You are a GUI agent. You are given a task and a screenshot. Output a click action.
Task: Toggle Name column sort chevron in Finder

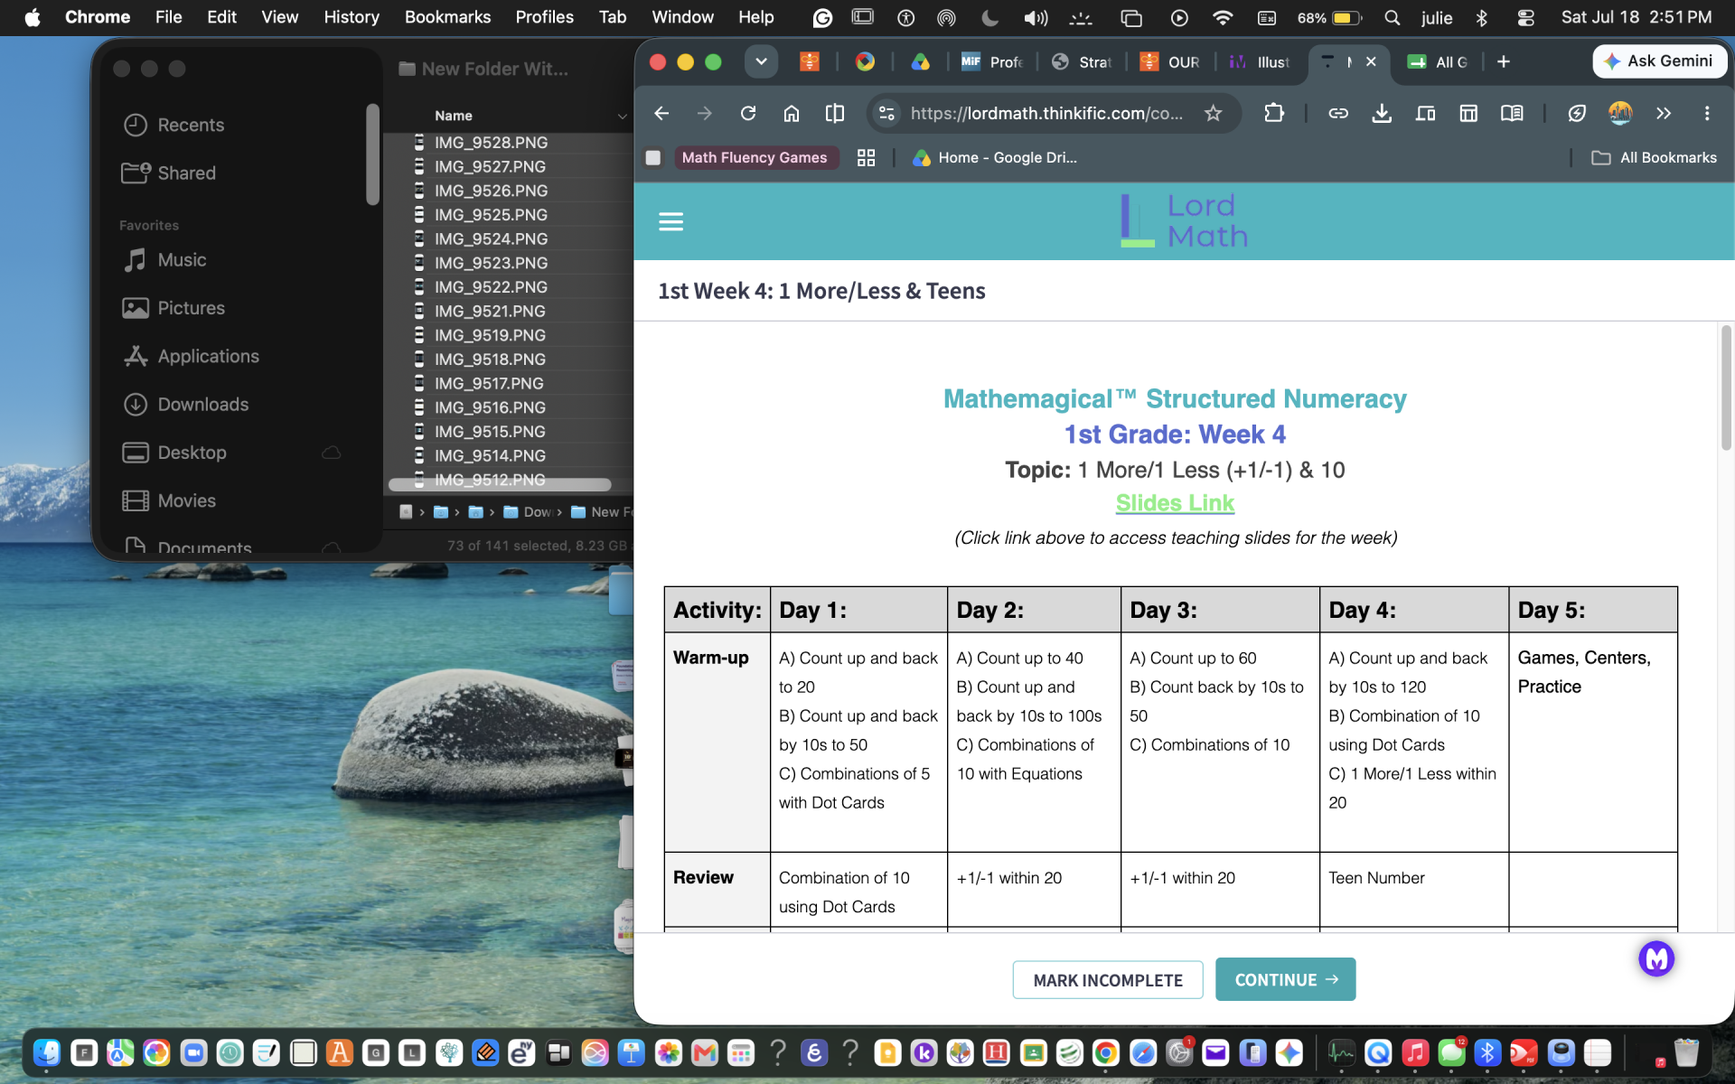[622, 116]
